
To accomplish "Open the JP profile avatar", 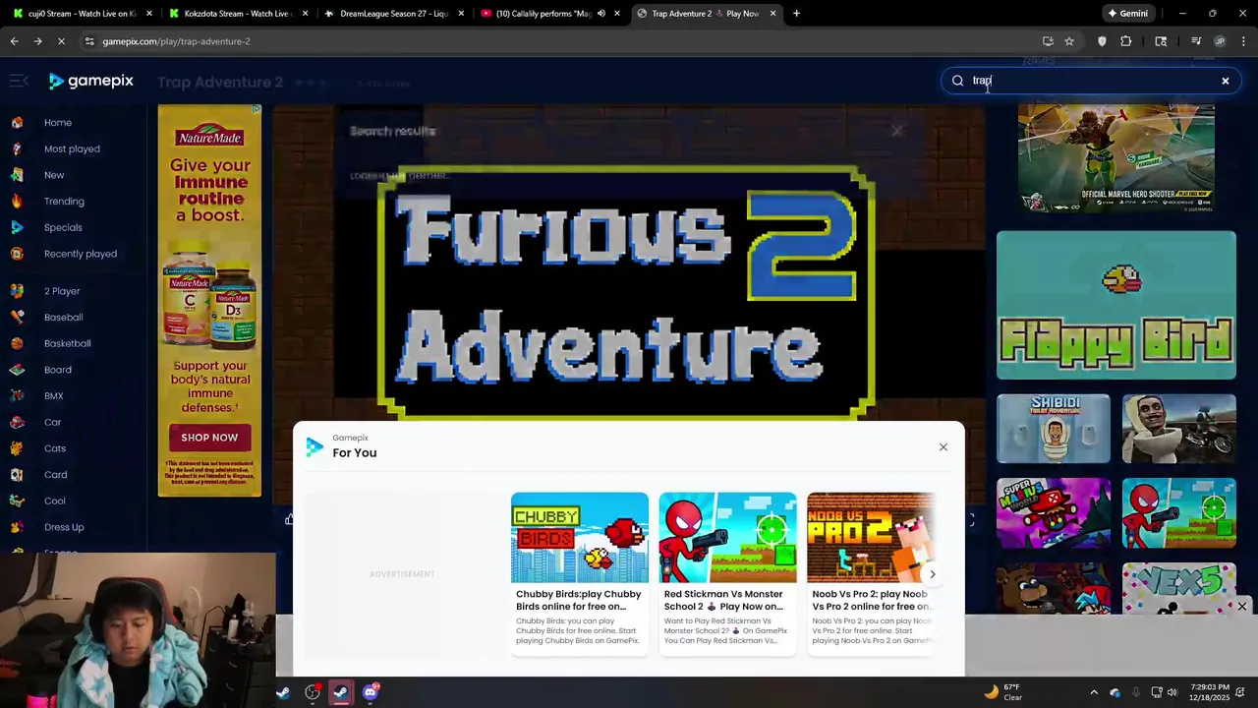I will coord(1220,41).
